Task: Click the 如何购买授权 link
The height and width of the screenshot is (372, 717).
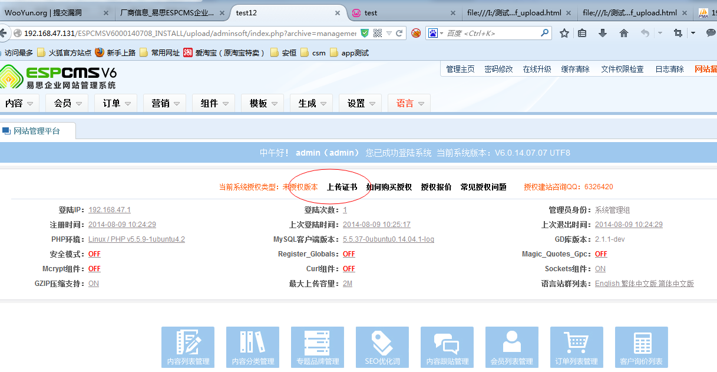Action: click(389, 187)
